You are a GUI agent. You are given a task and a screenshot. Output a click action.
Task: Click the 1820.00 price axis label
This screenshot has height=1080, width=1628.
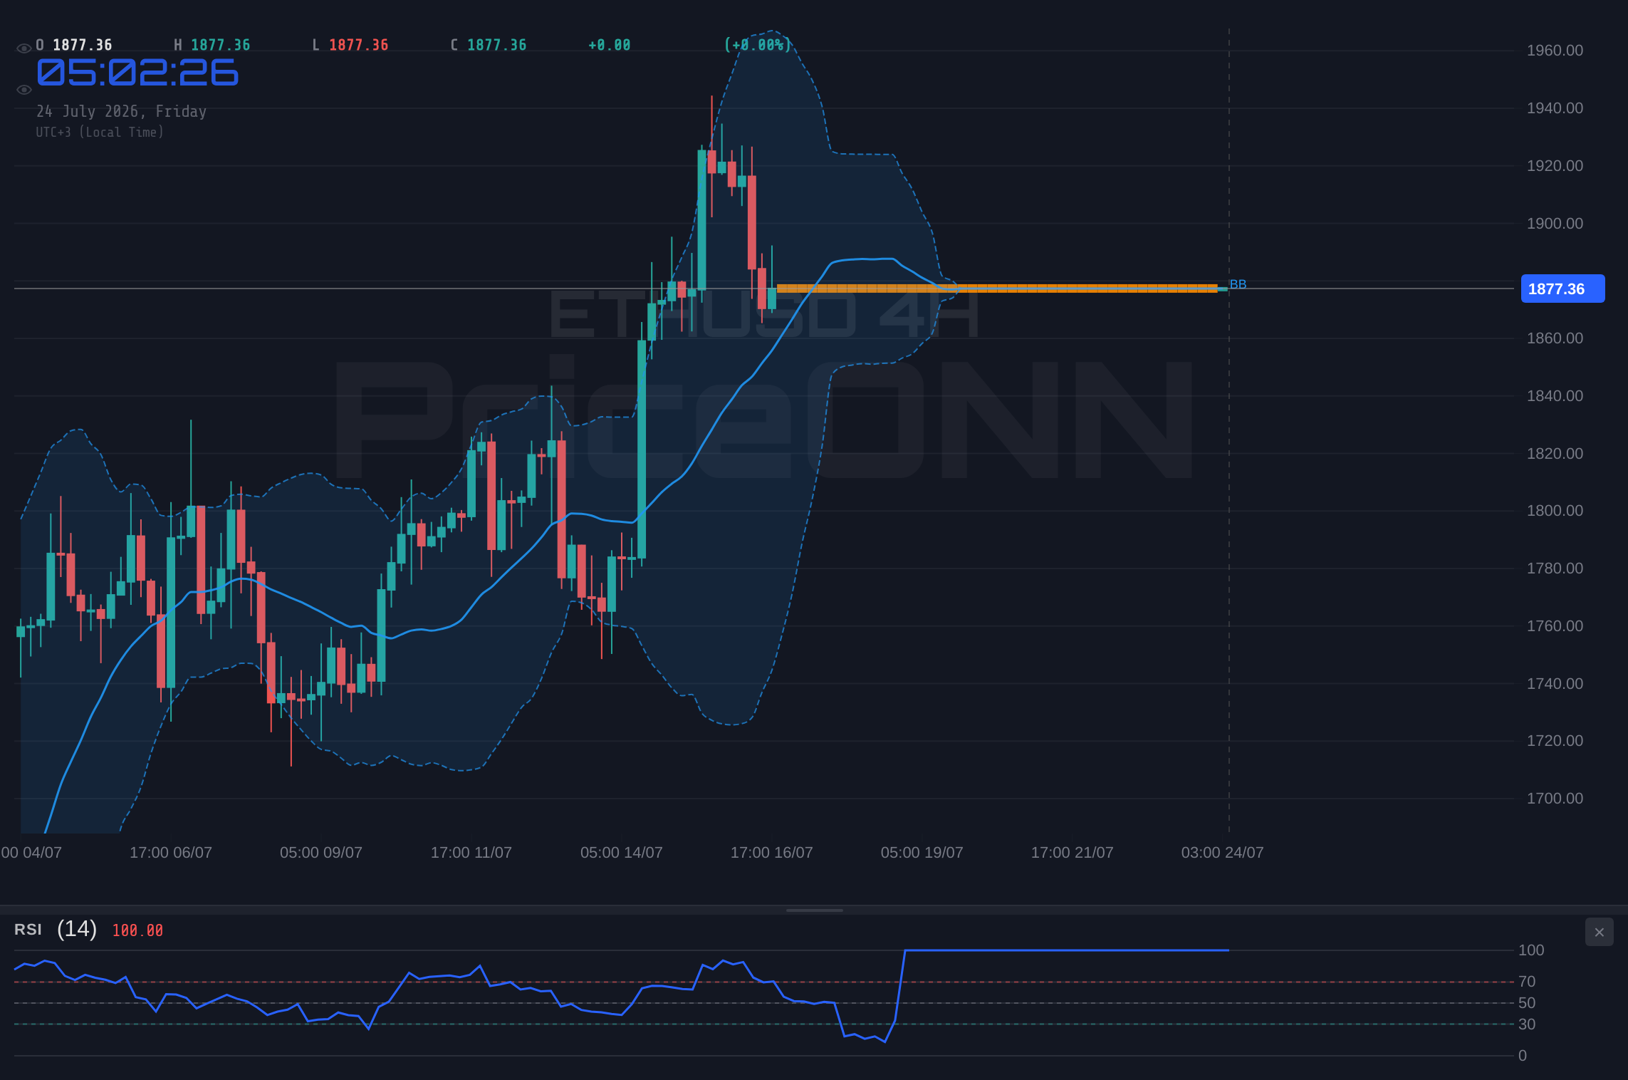tap(1555, 454)
